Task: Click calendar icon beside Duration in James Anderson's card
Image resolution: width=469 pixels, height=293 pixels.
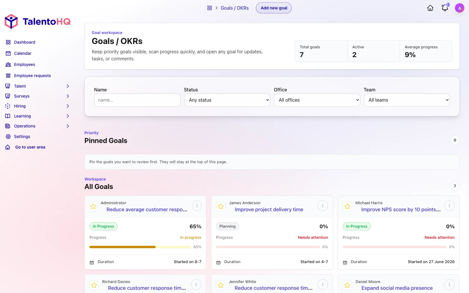Action: coord(218,263)
